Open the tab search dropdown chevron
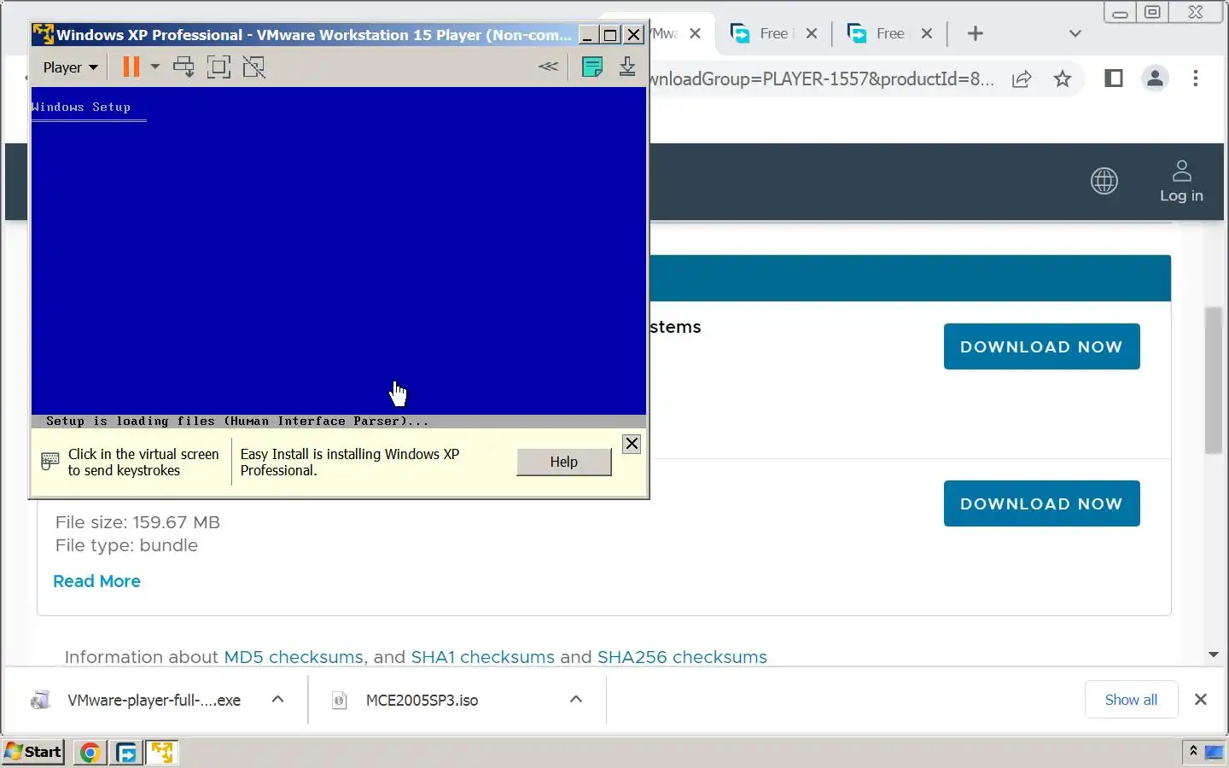This screenshot has height=768, width=1229. [x=1075, y=33]
